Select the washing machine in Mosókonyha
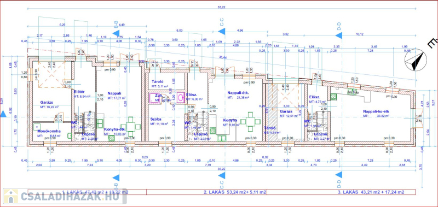Screen dimensions: 438x207 37,127
